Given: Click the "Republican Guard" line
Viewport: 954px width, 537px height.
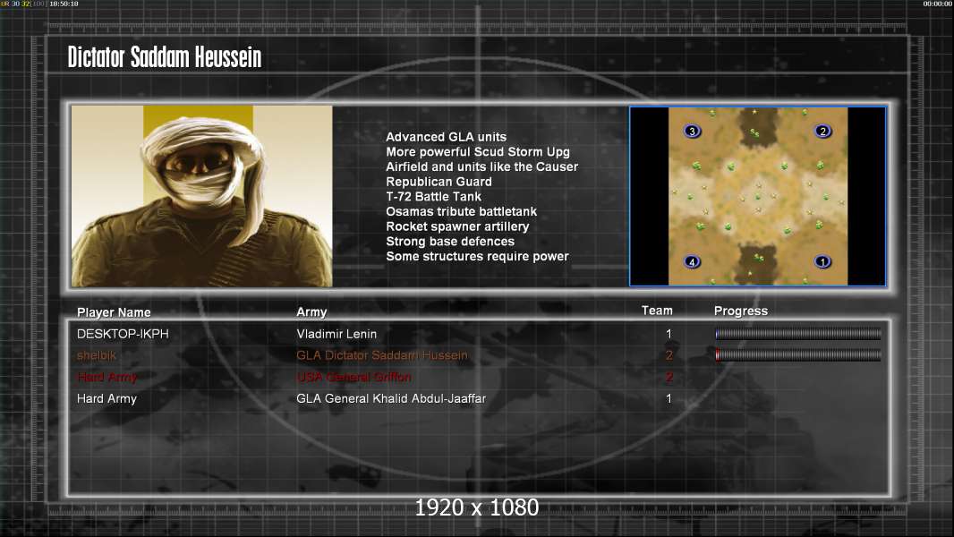Looking at the screenshot, I should [x=439, y=182].
